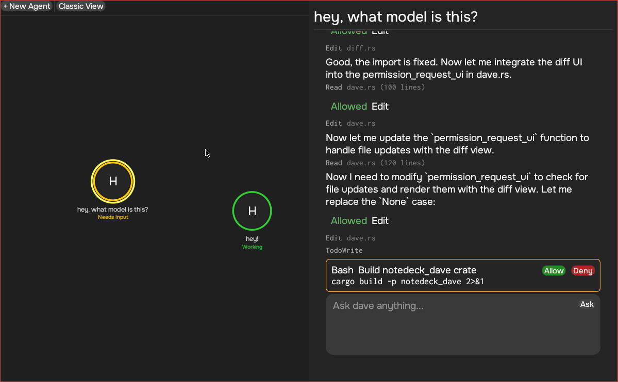Allow the Bash cargo build request
This screenshot has height=382, width=618.
[x=554, y=271]
